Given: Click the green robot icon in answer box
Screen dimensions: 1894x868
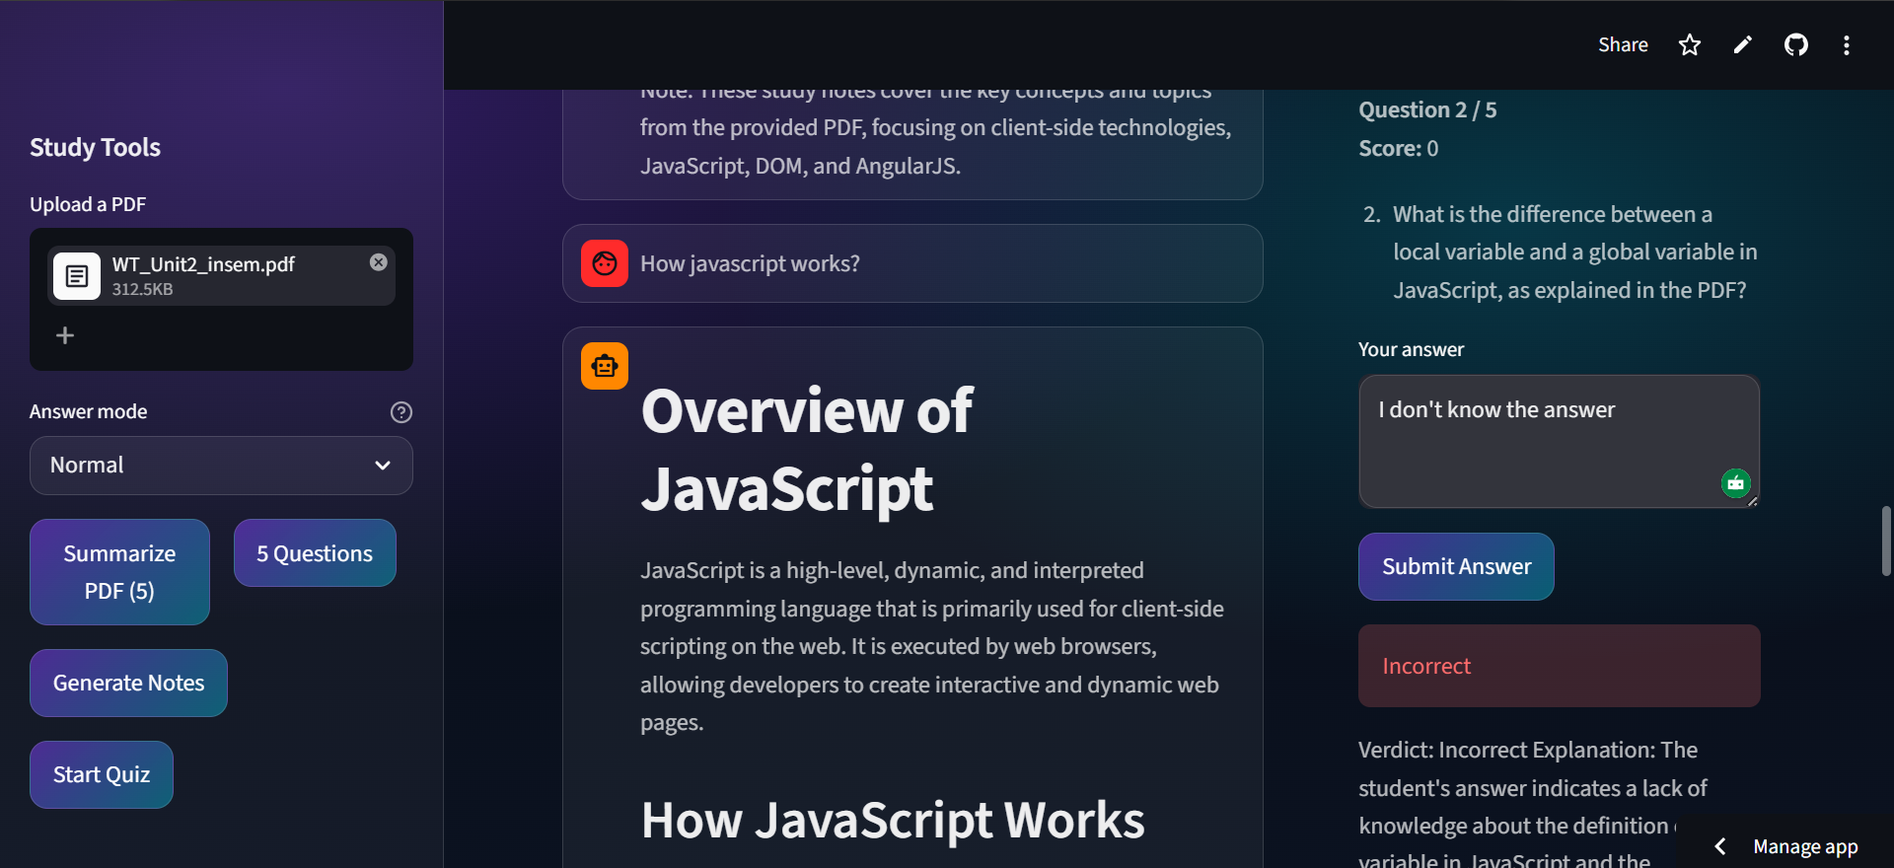Looking at the screenshot, I should click(1736, 483).
